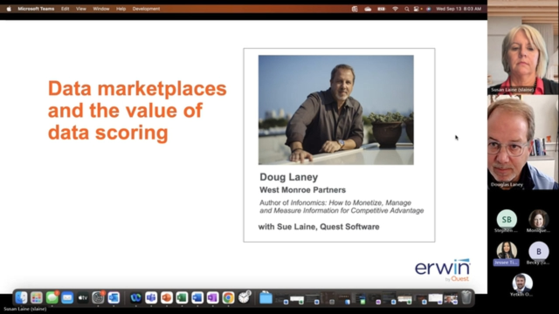Open Control Center in the menu bar

[x=417, y=9]
